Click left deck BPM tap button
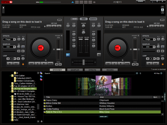The width and height of the screenshot is (167, 125). 60,20
